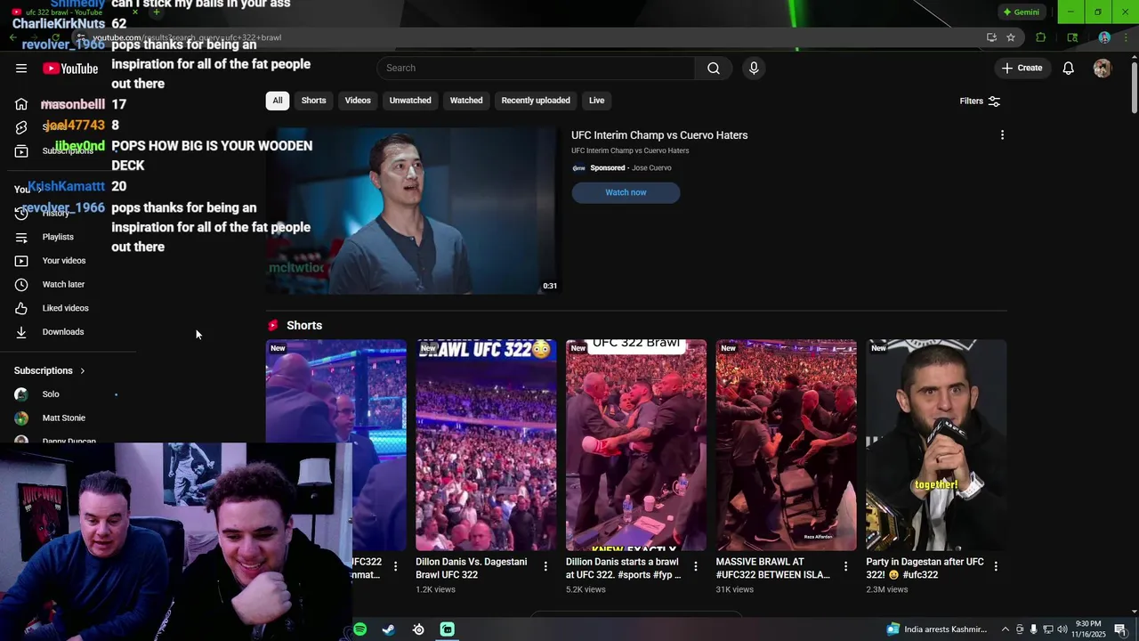Open the Jose Cuervo sponsor link
The height and width of the screenshot is (641, 1139).
651,168
